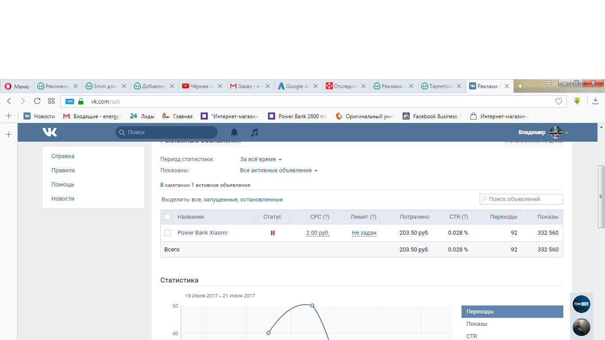Screen dimensions: 605x340
Task: Expand the 'За всё время' period dropdown
Action: (x=261, y=159)
